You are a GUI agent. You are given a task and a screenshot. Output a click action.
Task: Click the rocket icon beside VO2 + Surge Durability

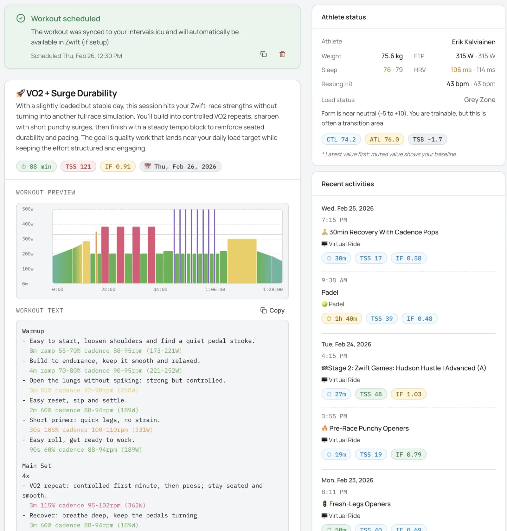(20, 93)
